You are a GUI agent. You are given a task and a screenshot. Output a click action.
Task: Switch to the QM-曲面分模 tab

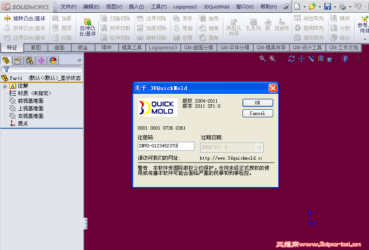tap(199, 48)
